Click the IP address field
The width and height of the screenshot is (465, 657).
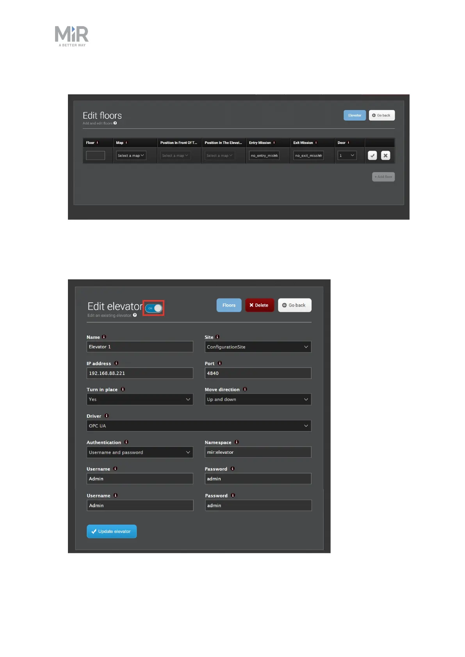(140, 373)
